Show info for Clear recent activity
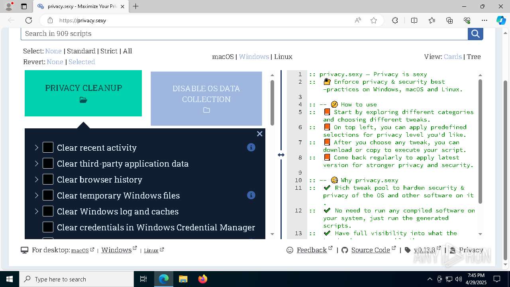 tap(251, 147)
